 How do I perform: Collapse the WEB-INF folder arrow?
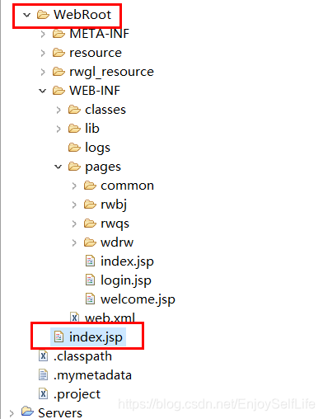pyautogui.click(x=43, y=91)
